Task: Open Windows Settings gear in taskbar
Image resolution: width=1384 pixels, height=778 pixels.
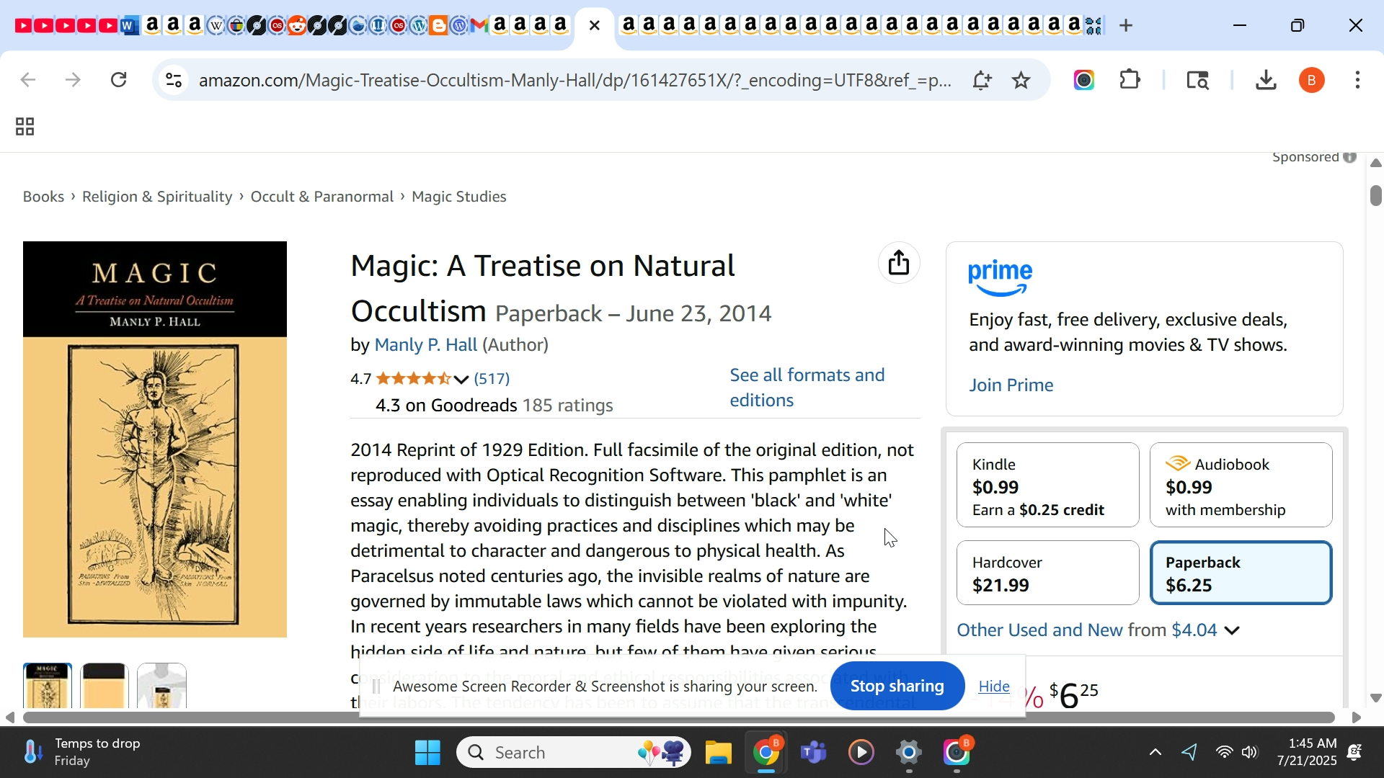Action: point(909,754)
